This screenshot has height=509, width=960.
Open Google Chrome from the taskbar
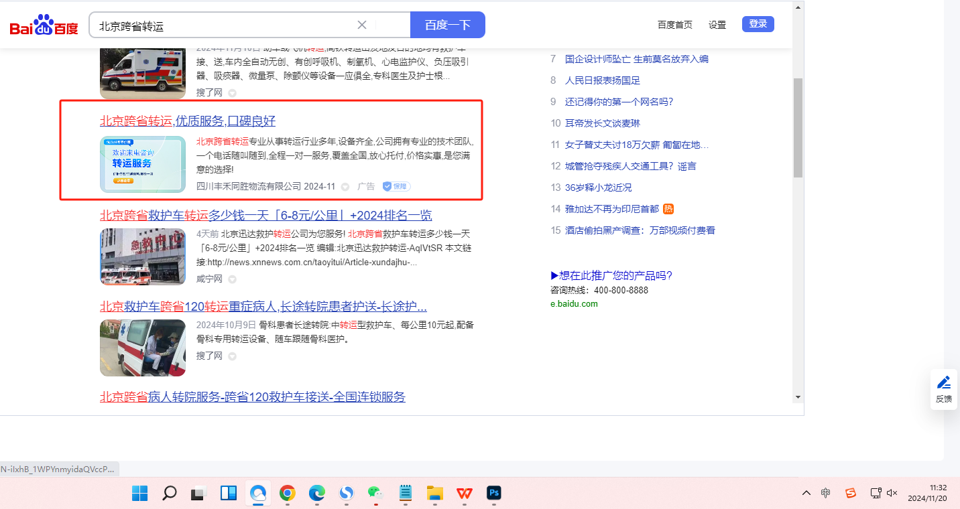287,494
